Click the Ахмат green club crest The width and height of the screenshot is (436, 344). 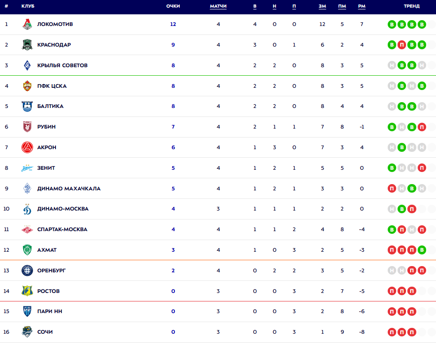pos(27,250)
